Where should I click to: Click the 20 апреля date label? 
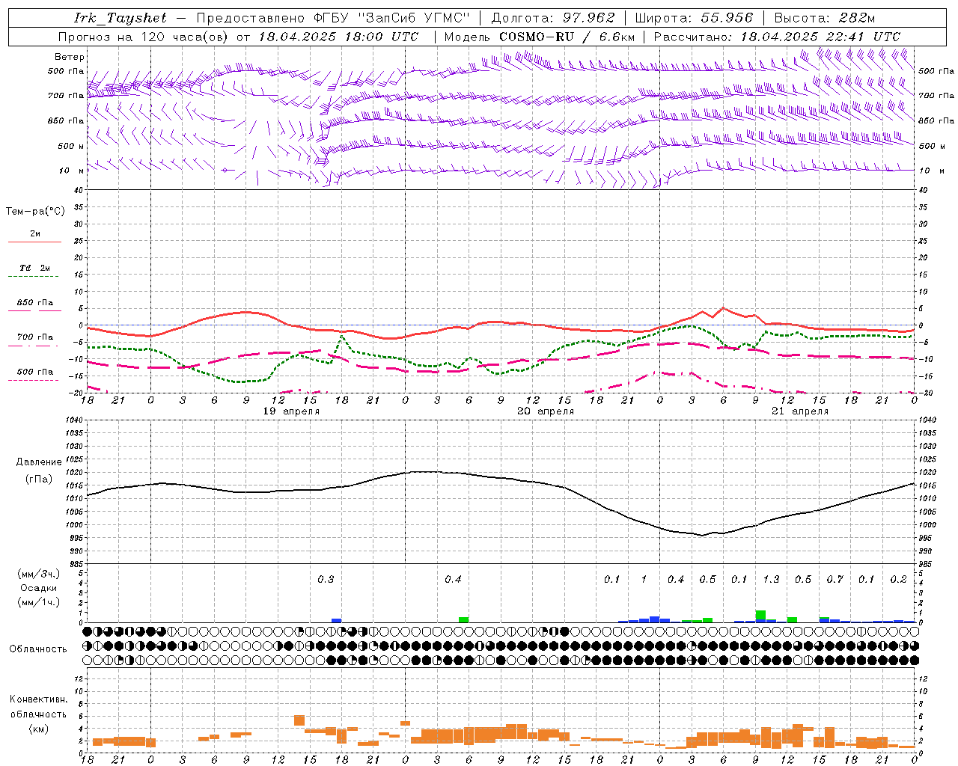546,411
